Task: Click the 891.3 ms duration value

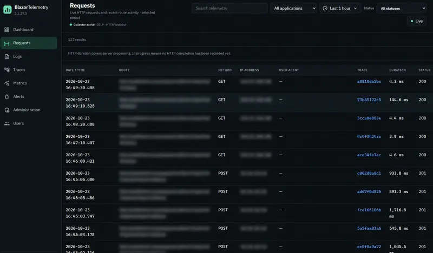Action: [398, 191]
